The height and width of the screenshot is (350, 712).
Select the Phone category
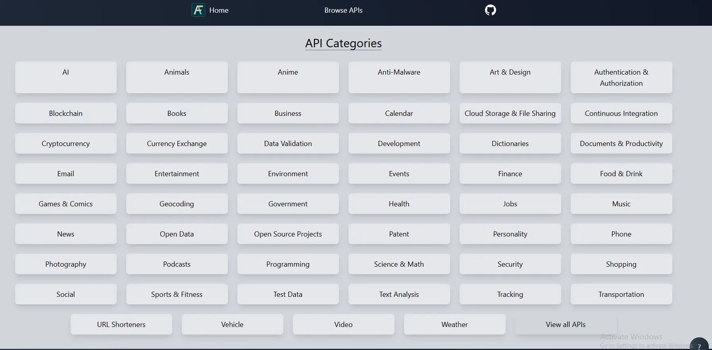pos(622,234)
